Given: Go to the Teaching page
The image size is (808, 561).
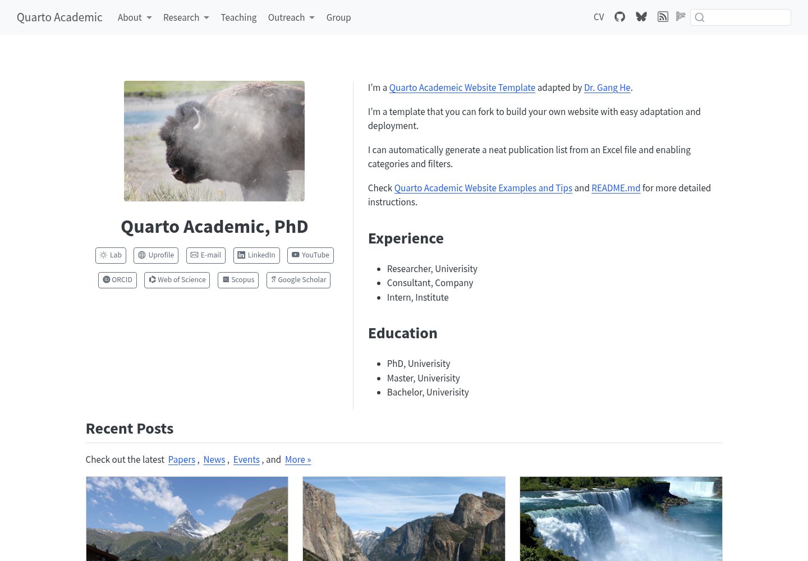Looking at the screenshot, I should (x=238, y=17).
